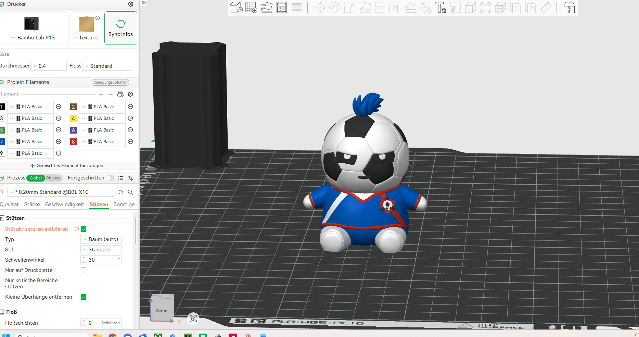Switch to the Geschwindigkeit tab

(64, 204)
